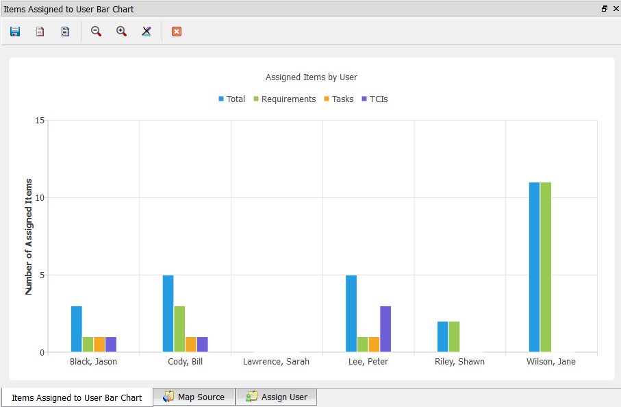Restore the panel with the float window icon
621x407 pixels.
click(604, 9)
